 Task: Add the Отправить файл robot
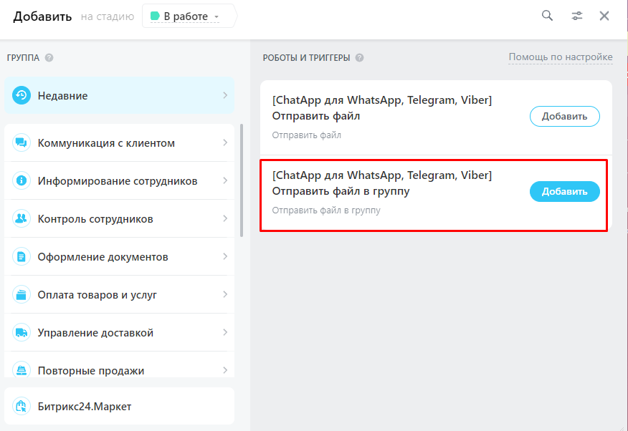point(564,116)
